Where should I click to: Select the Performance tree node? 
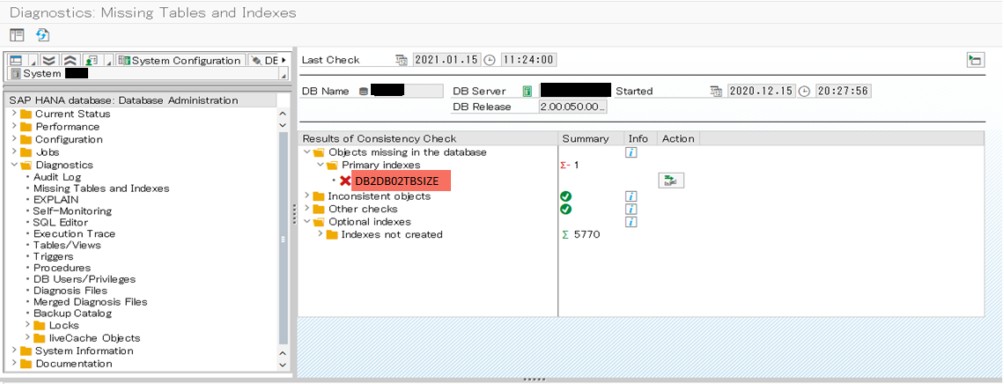pos(67,127)
